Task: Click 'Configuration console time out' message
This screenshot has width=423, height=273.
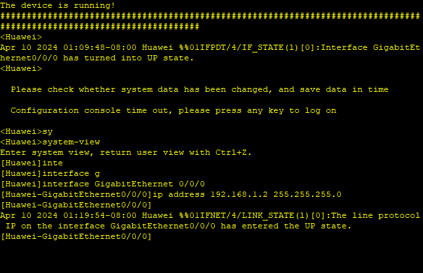Action: pos(173,110)
